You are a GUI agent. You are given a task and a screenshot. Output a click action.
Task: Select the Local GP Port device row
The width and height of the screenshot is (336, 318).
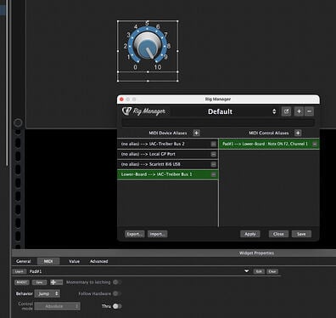point(168,154)
